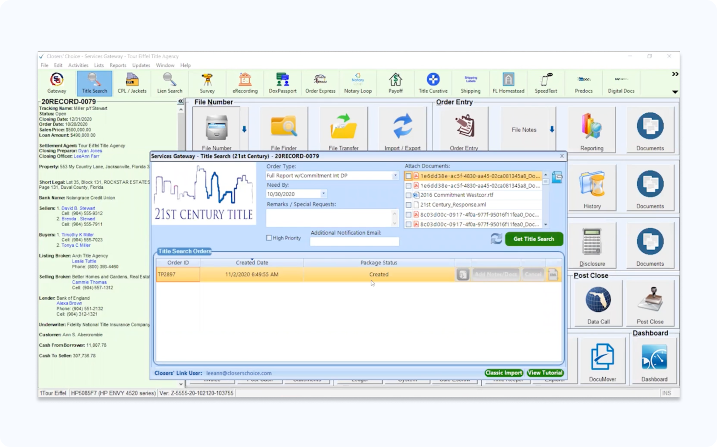The height and width of the screenshot is (447, 717).
Task: Open leeann@closerschoice.com user link
Action: tap(240, 373)
